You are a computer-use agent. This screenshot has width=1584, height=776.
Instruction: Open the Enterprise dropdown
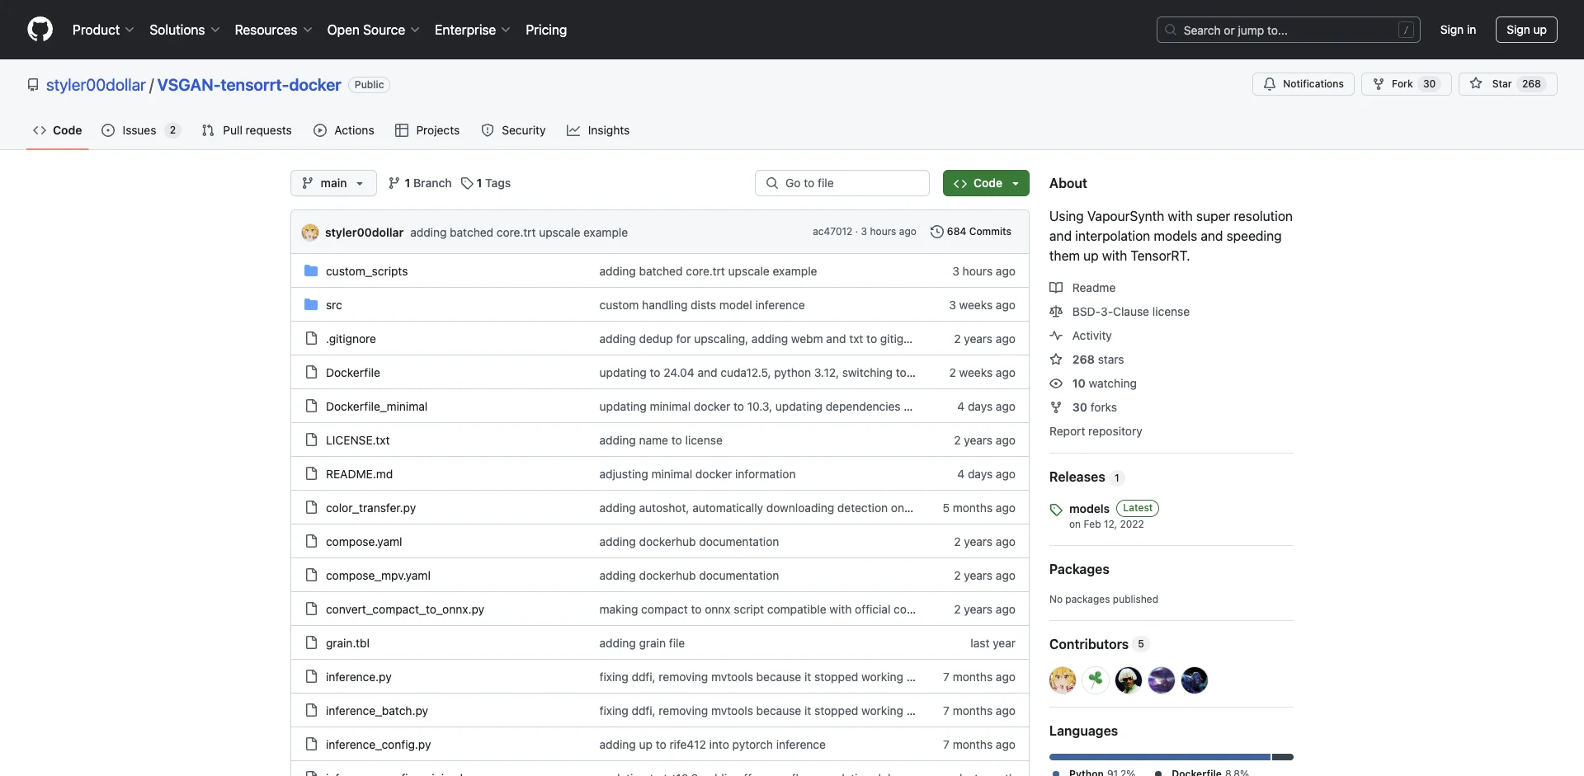click(x=473, y=30)
